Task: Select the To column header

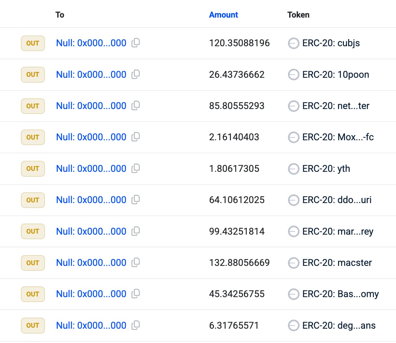Action: point(60,15)
